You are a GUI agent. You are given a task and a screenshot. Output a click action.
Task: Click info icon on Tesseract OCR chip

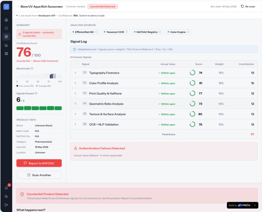click(x=126, y=32)
